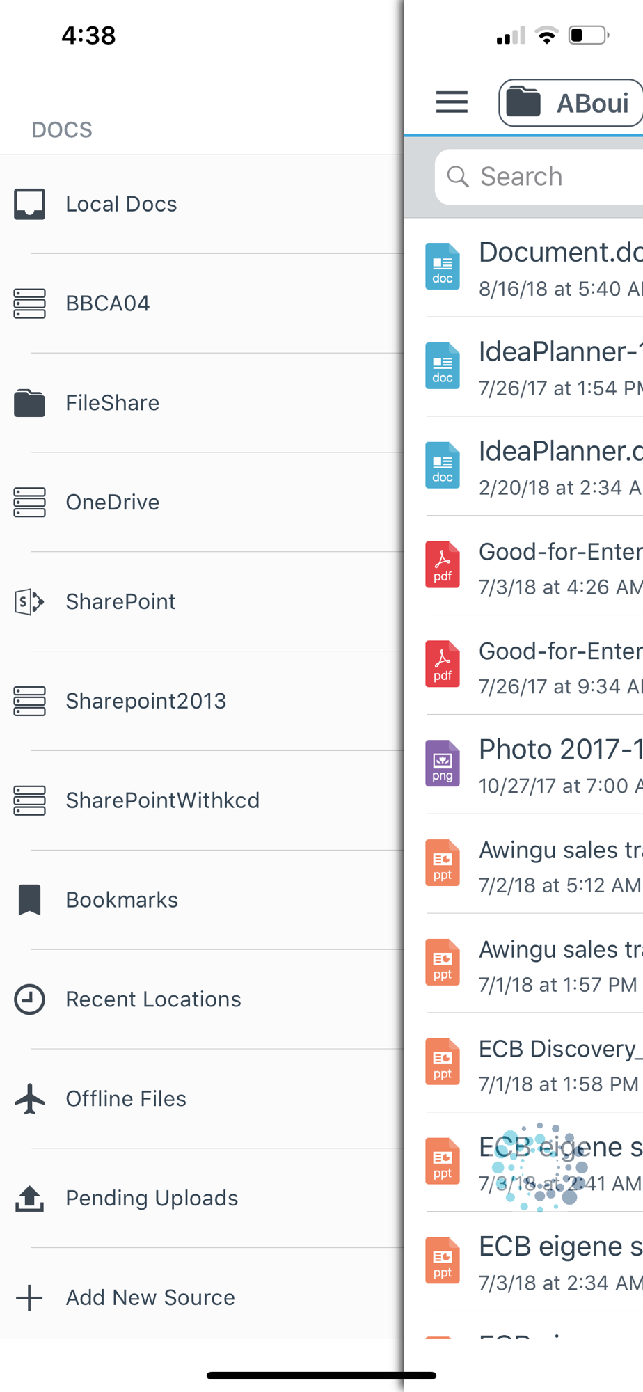The image size is (643, 1392).
Task: Tap the ppt icon dated 7/3/18 2:34 AM
Action: click(443, 1260)
